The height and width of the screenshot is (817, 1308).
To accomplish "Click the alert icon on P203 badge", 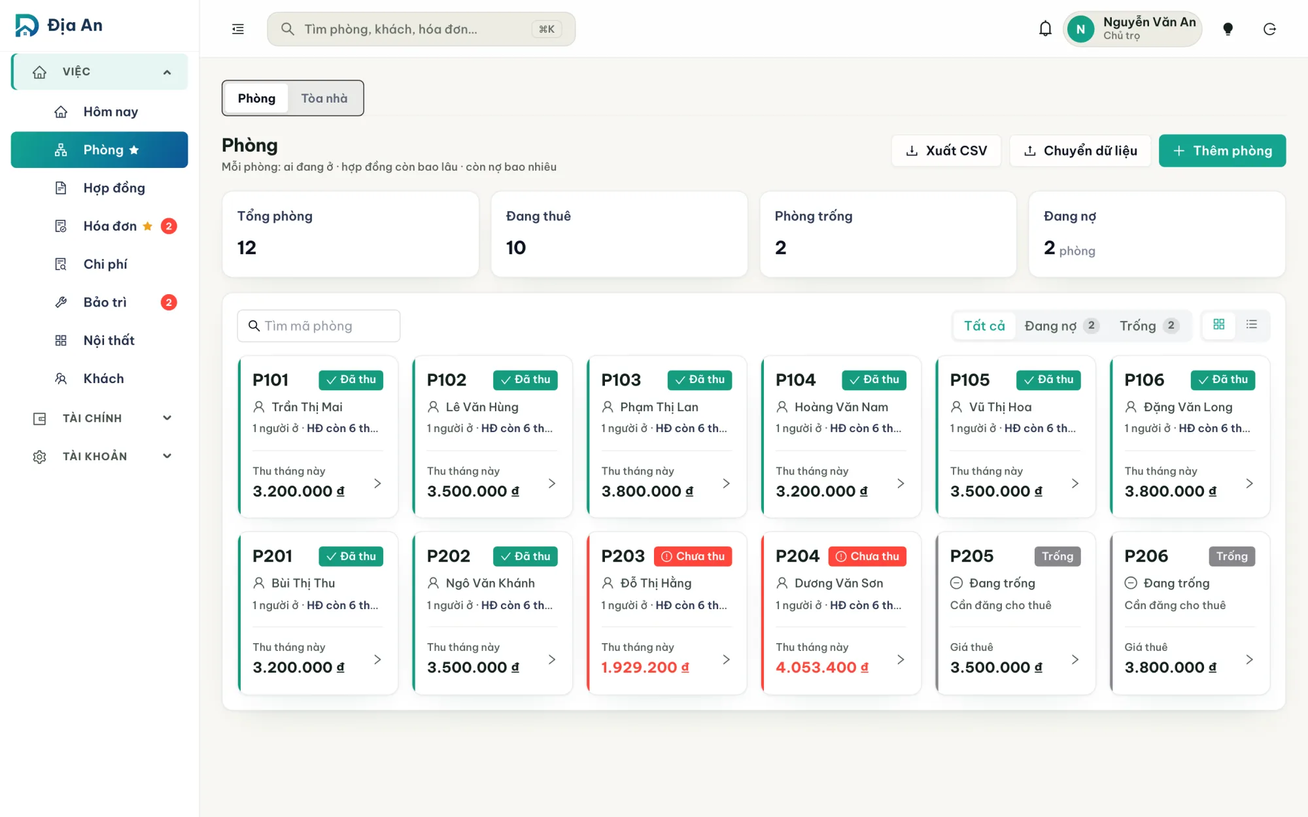I will pyautogui.click(x=666, y=556).
